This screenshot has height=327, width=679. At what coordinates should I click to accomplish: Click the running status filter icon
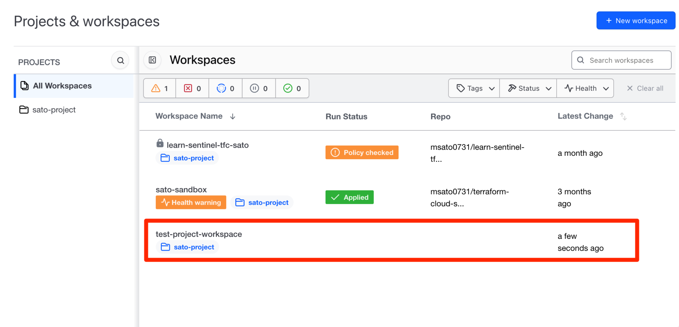(221, 88)
